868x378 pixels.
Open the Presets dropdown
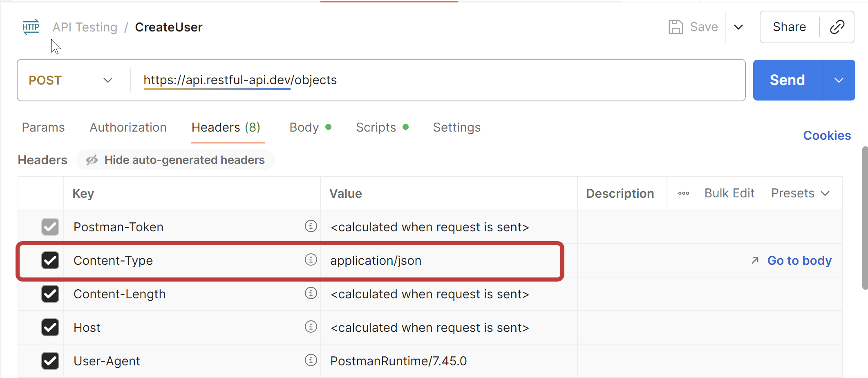[x=800, y=193]
